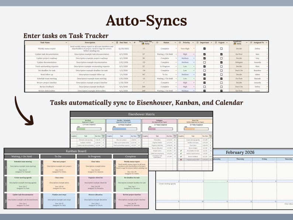Click the type icon left of Priority header
Viewport: 293px width, 220px height.
point(180,42)
